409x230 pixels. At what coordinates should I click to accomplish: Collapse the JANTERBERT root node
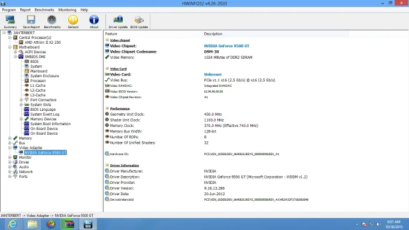(x=4, y=32)
